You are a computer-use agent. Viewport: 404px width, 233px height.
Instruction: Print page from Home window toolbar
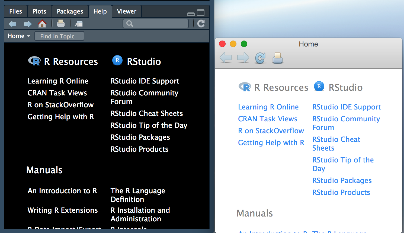[x=278, y=58]
